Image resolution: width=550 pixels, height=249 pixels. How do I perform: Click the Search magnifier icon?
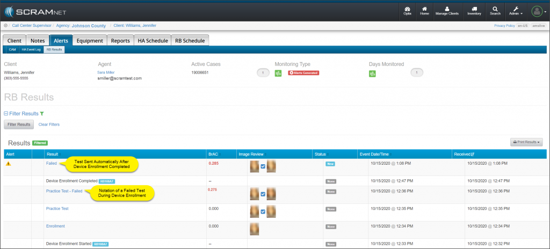click(495, 10)
